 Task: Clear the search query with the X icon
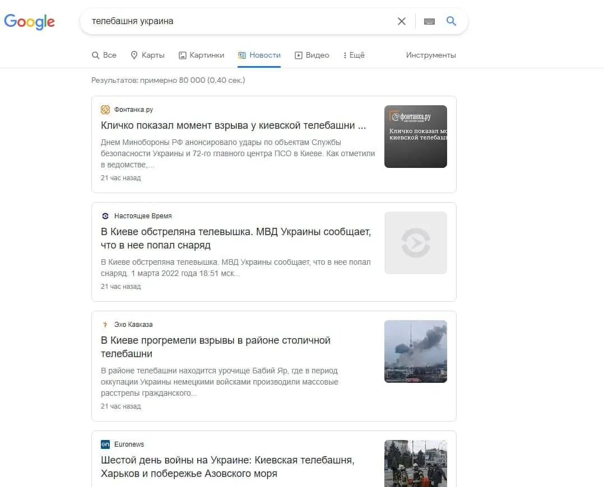click(x=401, y=21)
